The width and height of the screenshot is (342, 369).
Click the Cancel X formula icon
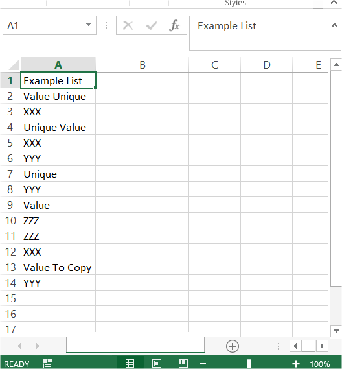coord(128,25)
